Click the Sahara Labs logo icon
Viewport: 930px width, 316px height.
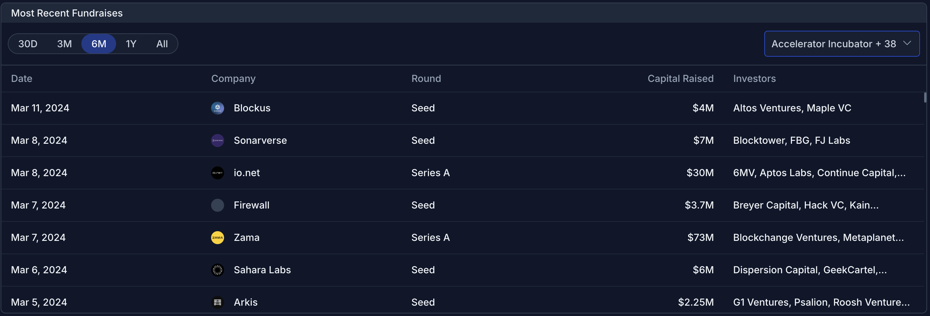217,270
